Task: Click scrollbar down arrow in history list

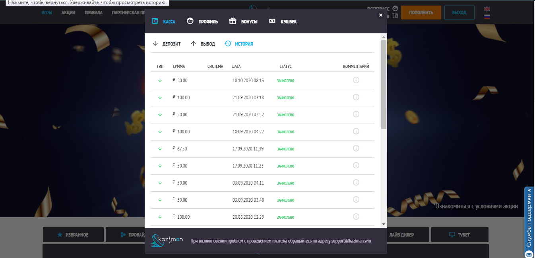Action: [384, 224]
